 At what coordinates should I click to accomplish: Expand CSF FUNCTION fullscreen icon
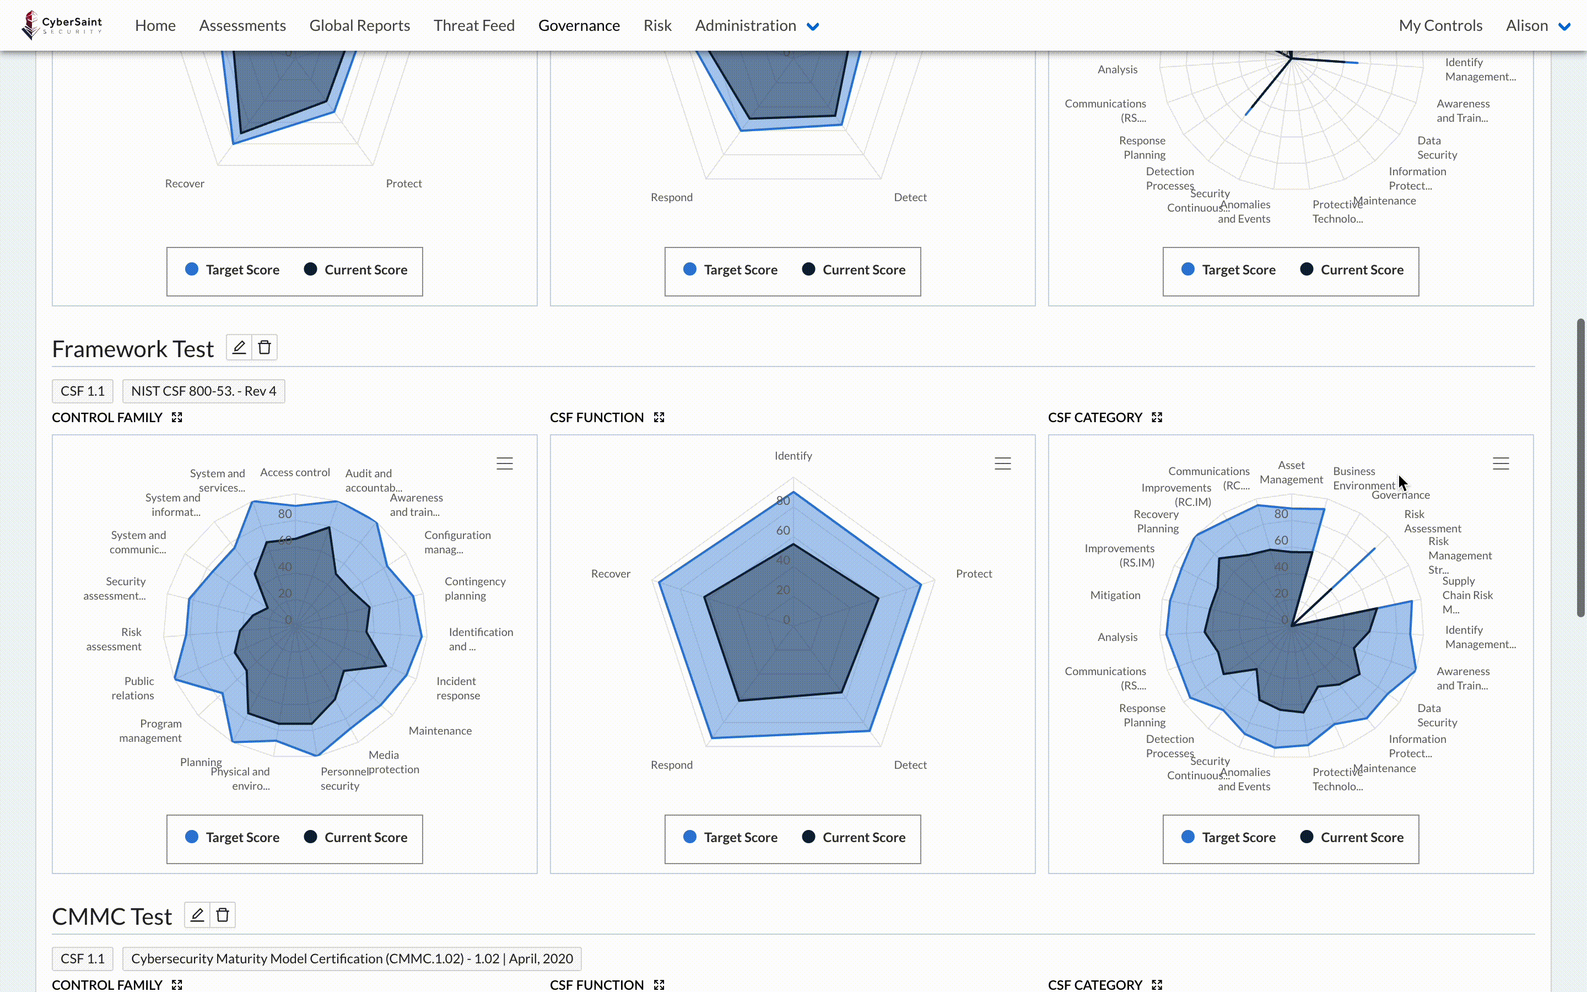[658, 417]
